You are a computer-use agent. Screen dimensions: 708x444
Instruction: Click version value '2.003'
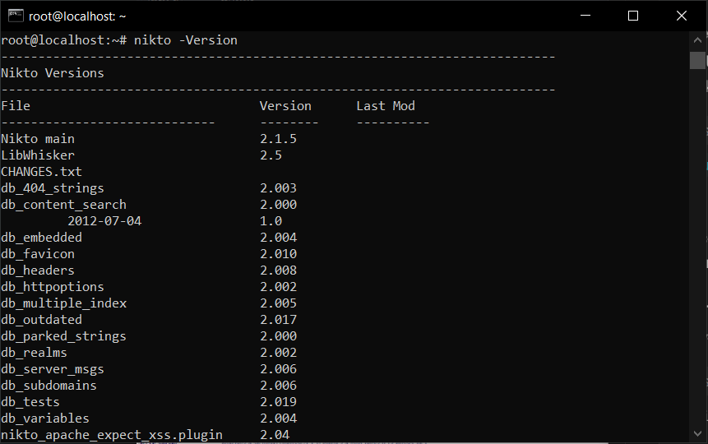[278, 188]
